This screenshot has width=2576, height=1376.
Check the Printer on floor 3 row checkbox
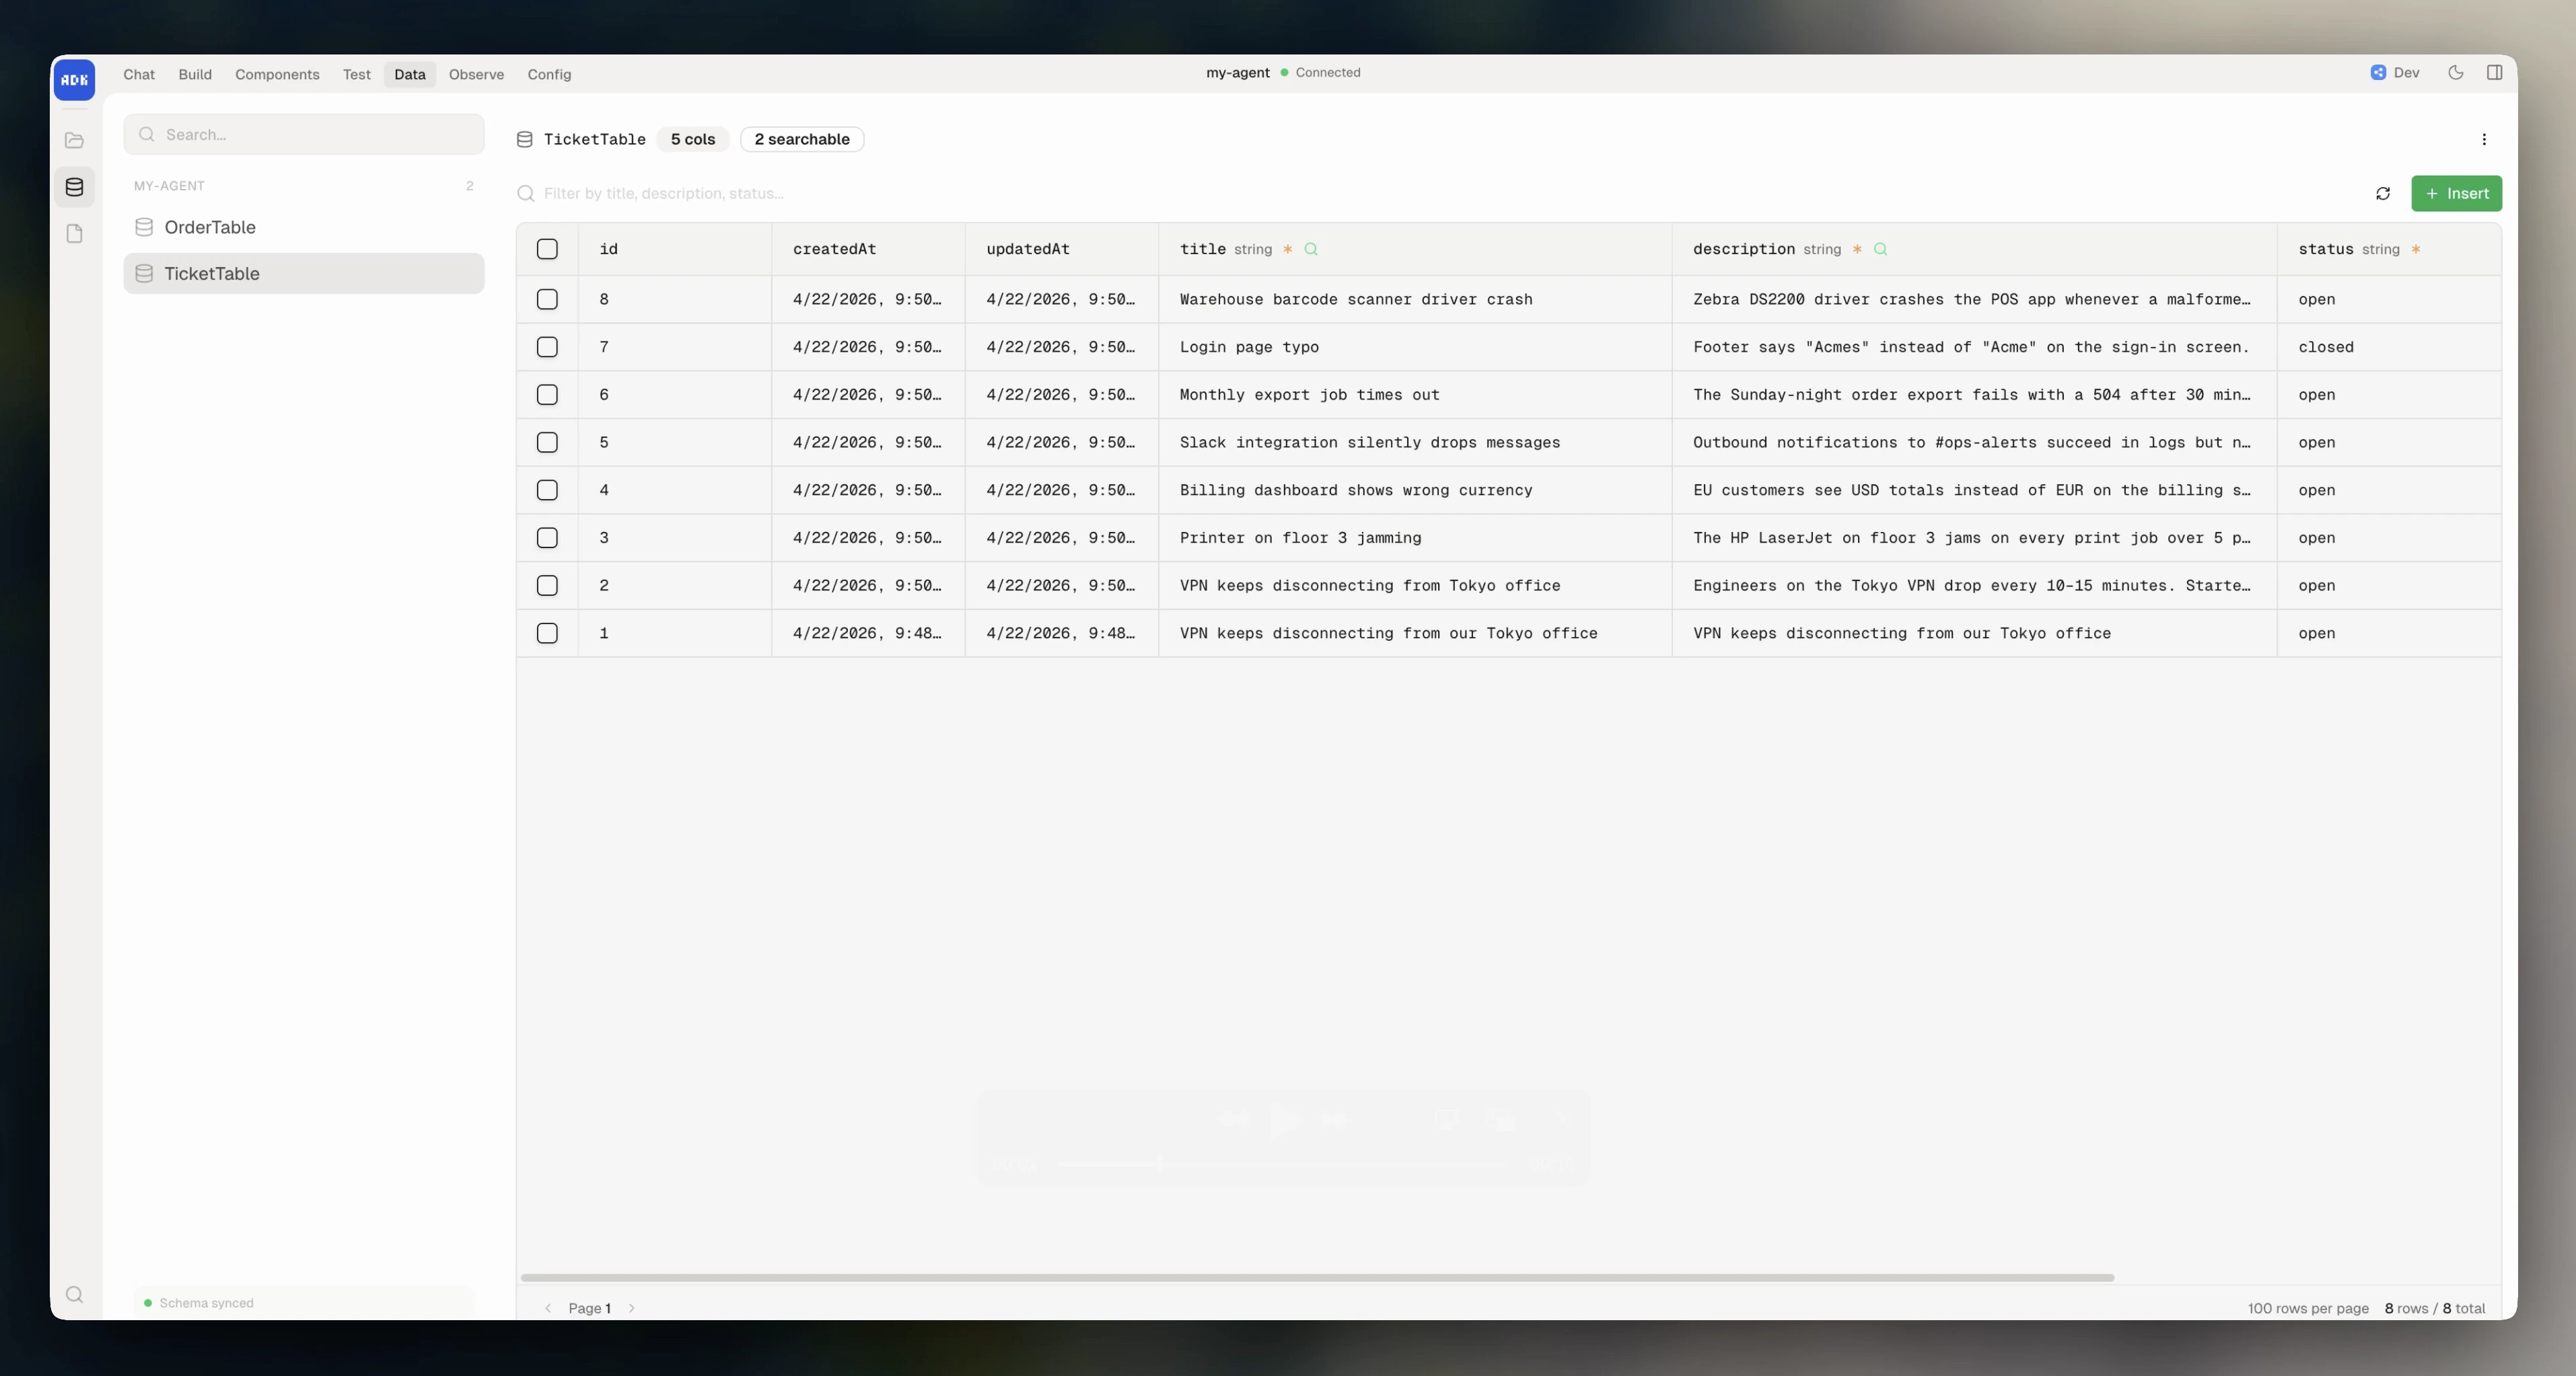tap(547, 537)
